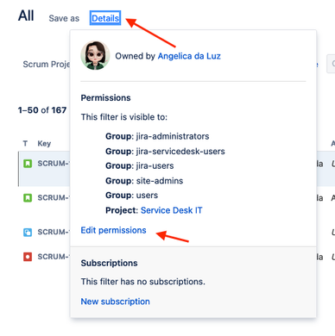
Task: Click the owner avatar image
Action: 95,56
